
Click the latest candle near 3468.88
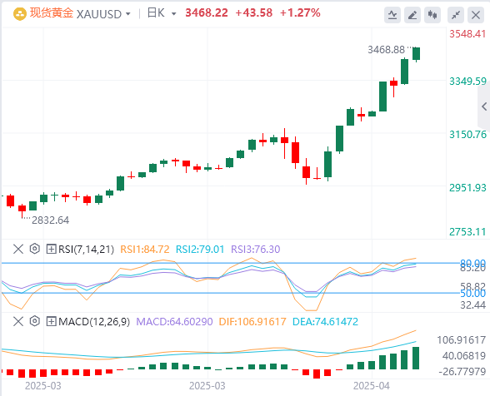point(417,54)
